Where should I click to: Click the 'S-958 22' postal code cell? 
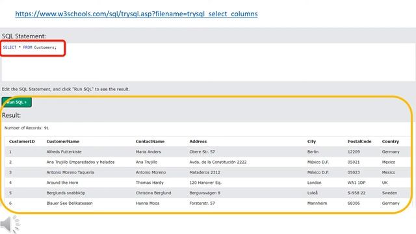356,193
